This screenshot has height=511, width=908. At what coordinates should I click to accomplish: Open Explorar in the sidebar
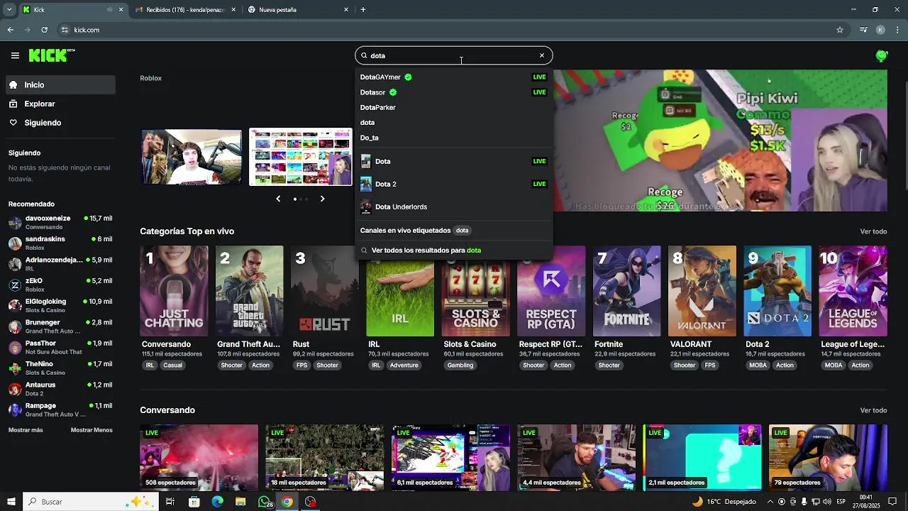(60, 104)
